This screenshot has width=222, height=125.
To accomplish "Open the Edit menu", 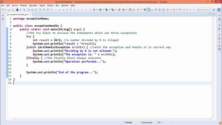I will [8, 6].
